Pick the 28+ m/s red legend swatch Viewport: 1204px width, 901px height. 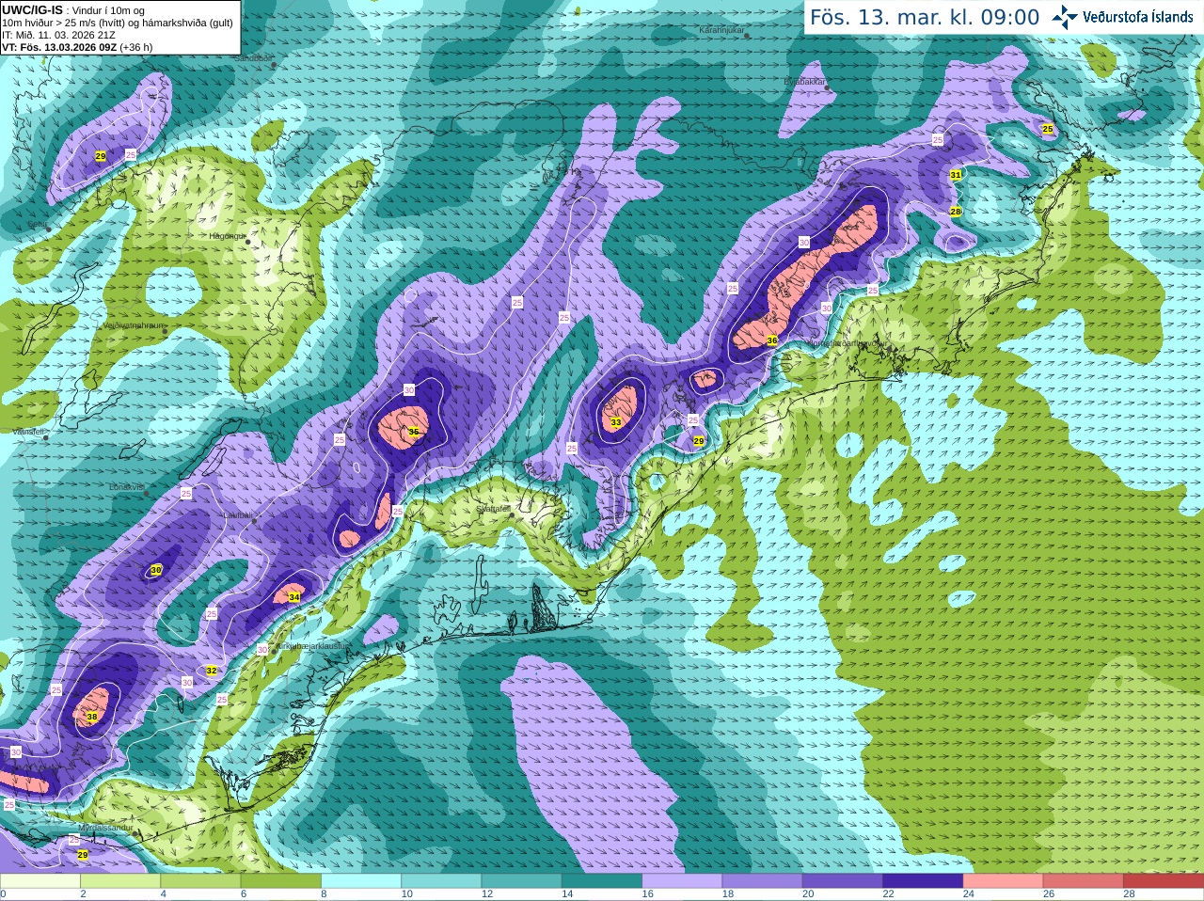click(x=1164, y=881)
